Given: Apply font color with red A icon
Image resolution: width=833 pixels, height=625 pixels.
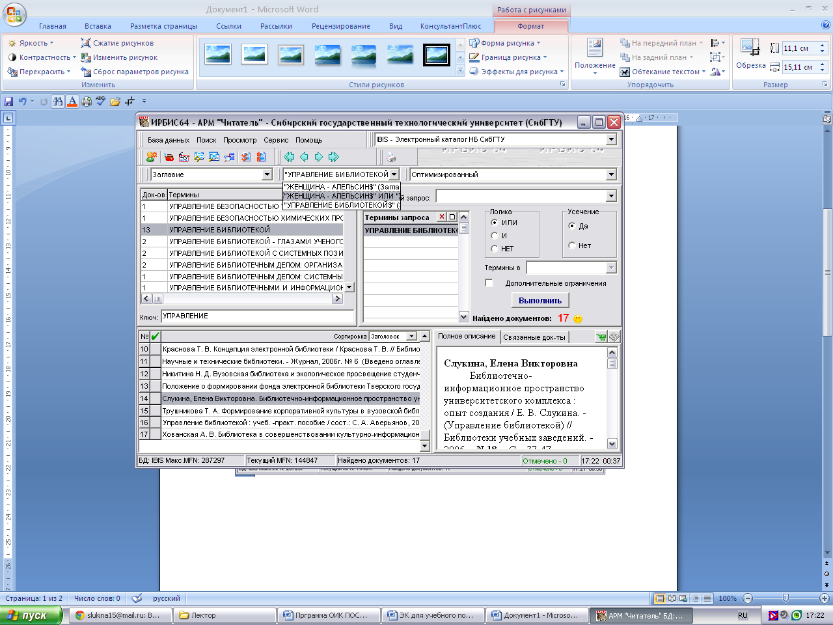Looking at the screenshot, I should (72, 102).
